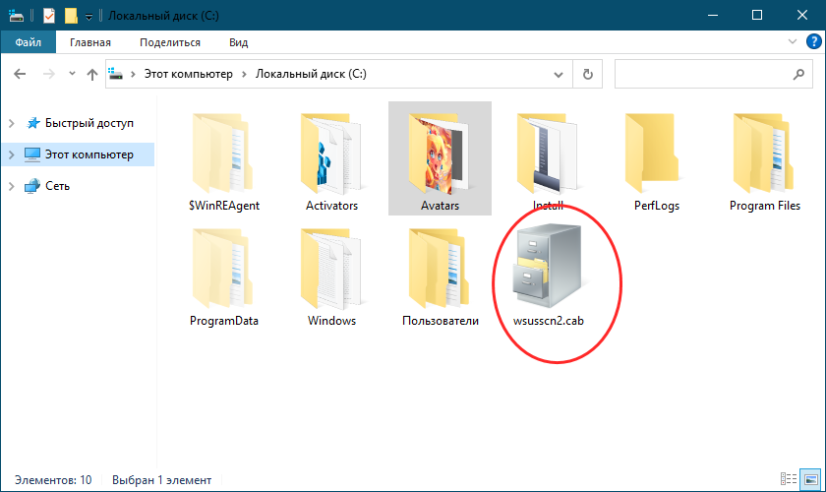Switch to details view in the status bar
This screenshot has height=492, width=826.
point(789,479)
